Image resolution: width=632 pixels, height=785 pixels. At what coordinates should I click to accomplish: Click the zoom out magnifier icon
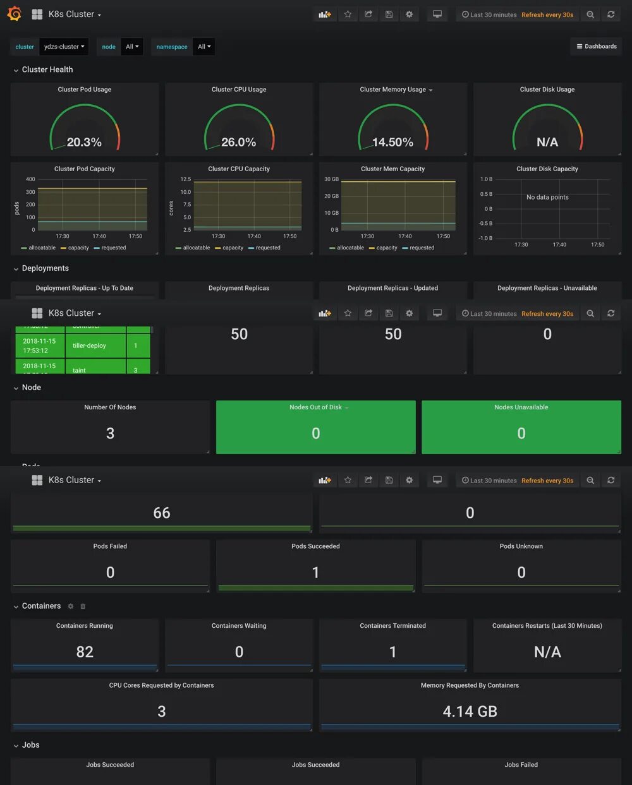[590, 14]
